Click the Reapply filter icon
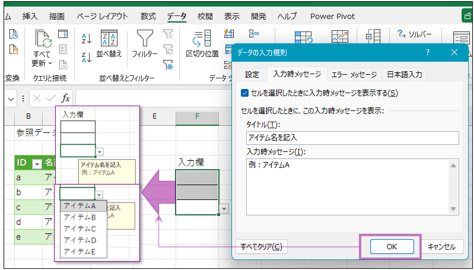 point(168,49)
